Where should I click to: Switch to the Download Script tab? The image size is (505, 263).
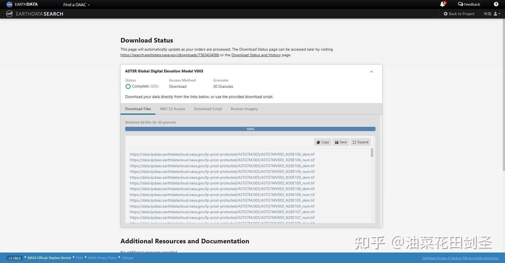click(208, 109)
